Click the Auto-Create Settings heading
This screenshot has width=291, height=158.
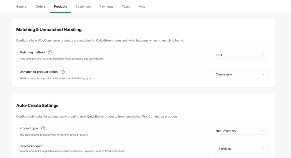37,106
